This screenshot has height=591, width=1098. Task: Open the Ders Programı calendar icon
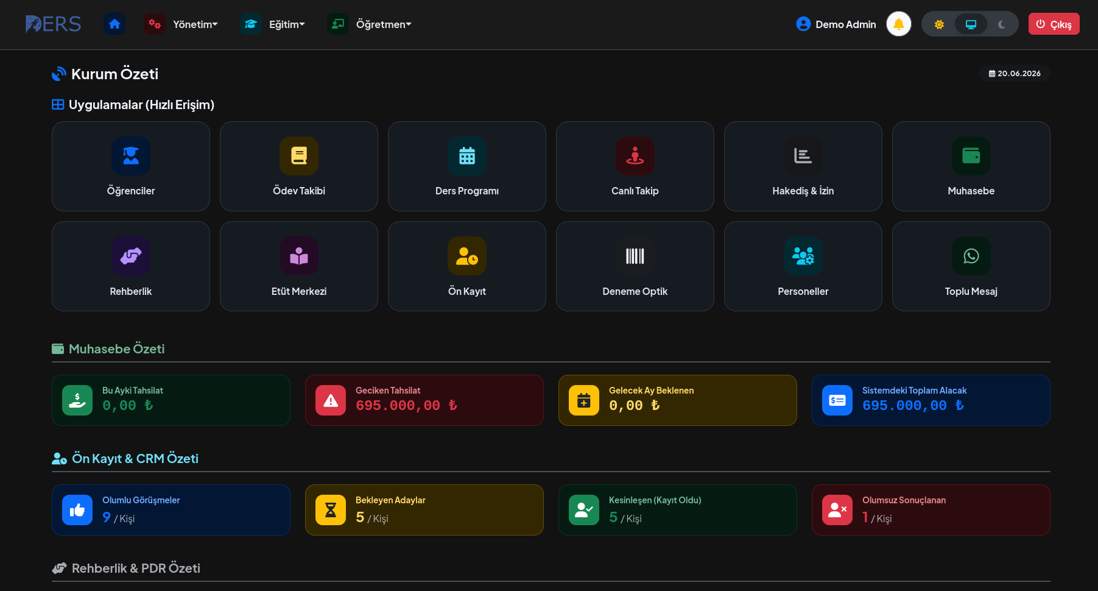coord(467,156)
